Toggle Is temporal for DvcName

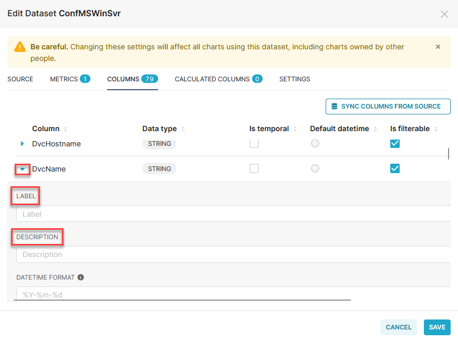(254, 168)
